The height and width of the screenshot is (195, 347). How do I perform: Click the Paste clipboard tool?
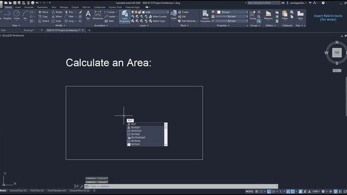coord(285,15)
